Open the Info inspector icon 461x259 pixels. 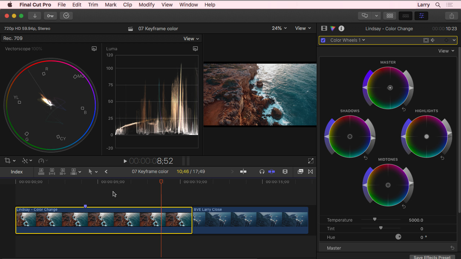(x=341, y=28)
